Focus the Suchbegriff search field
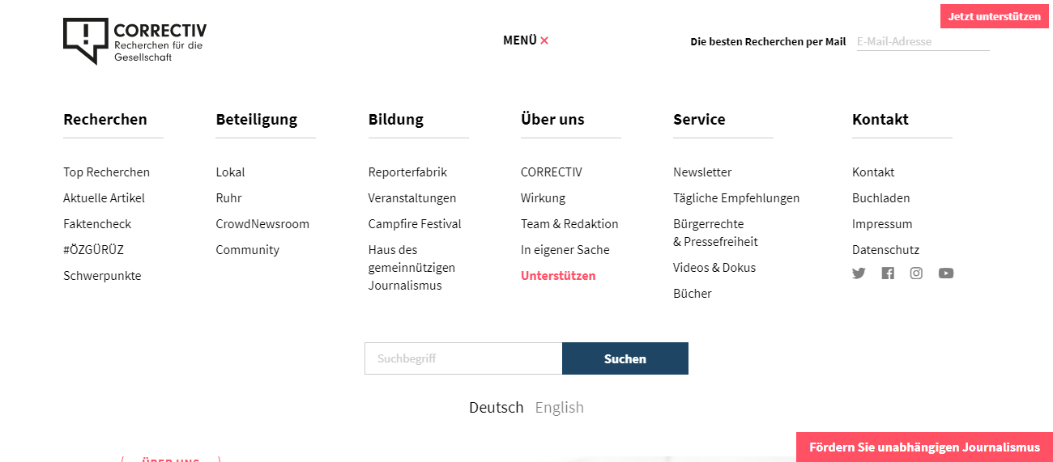The image size is (1053, 462). pyautogui.click(x=463, y=358)
